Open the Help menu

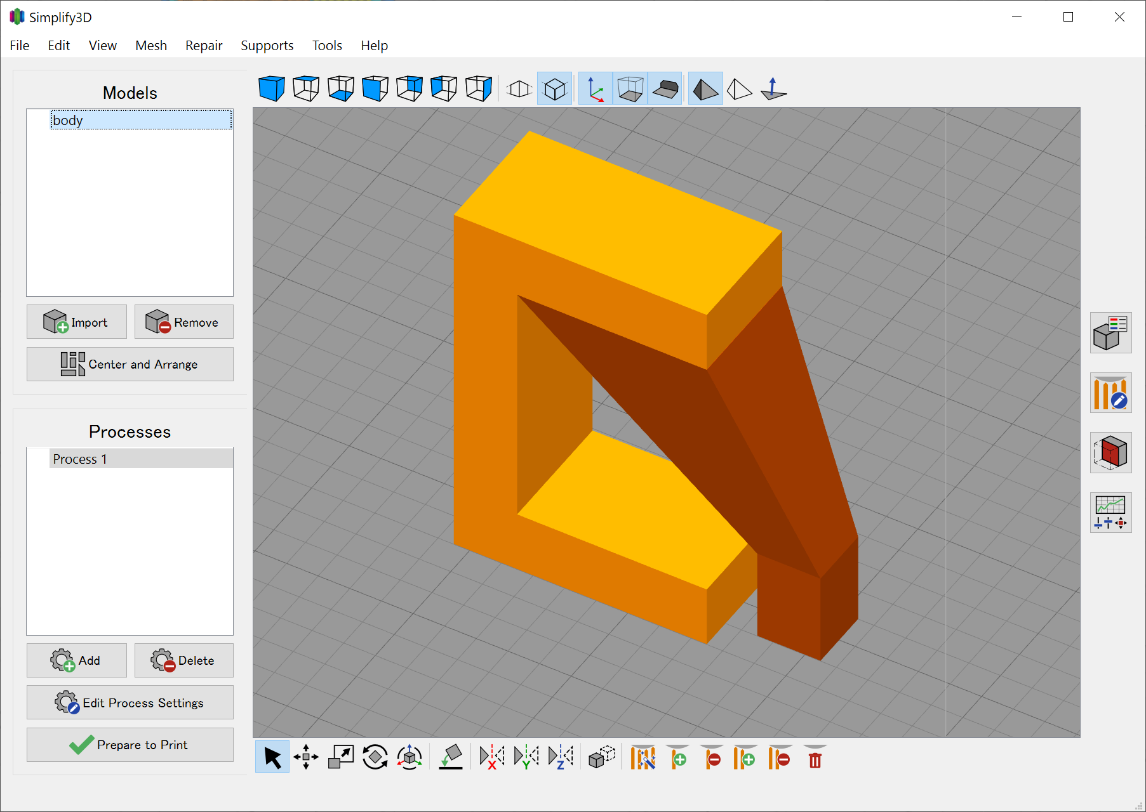point(375,46)
